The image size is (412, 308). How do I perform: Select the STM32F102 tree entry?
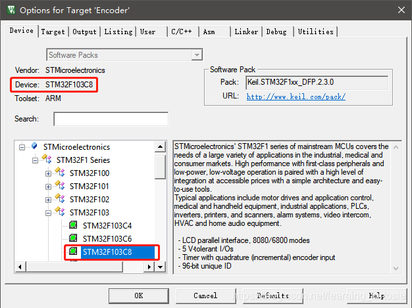(90, 200)
